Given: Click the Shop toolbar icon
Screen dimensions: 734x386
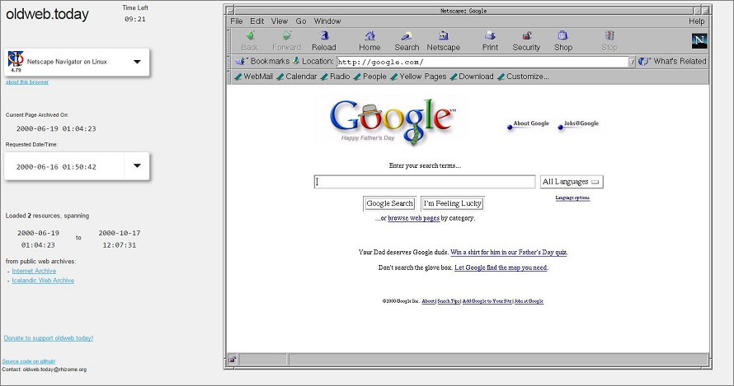Looking at the screenshot, I should click(x=563, y=40).
